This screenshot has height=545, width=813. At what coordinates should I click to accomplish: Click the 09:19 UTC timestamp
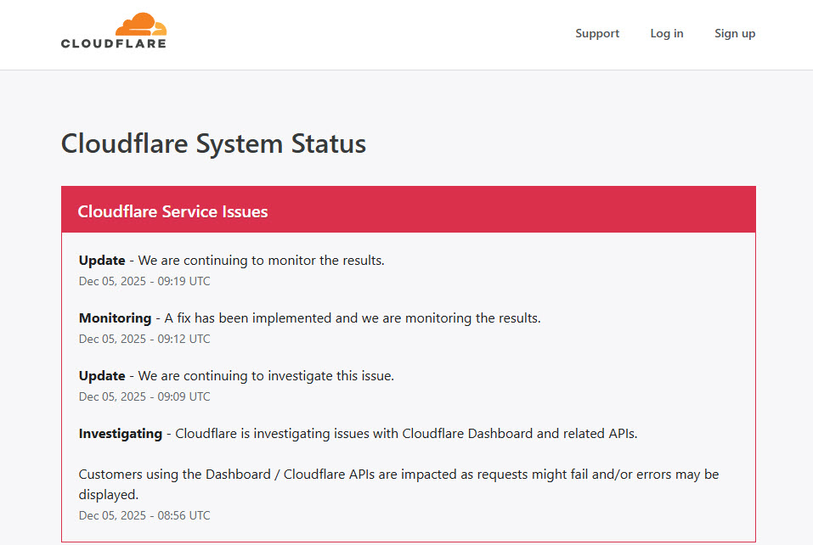(144, 280)
